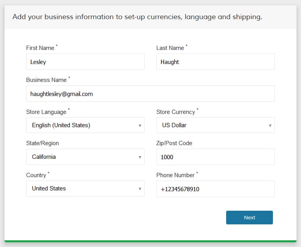Click the Store Currency label
301x247 pixels.
(x=175, y=112)
